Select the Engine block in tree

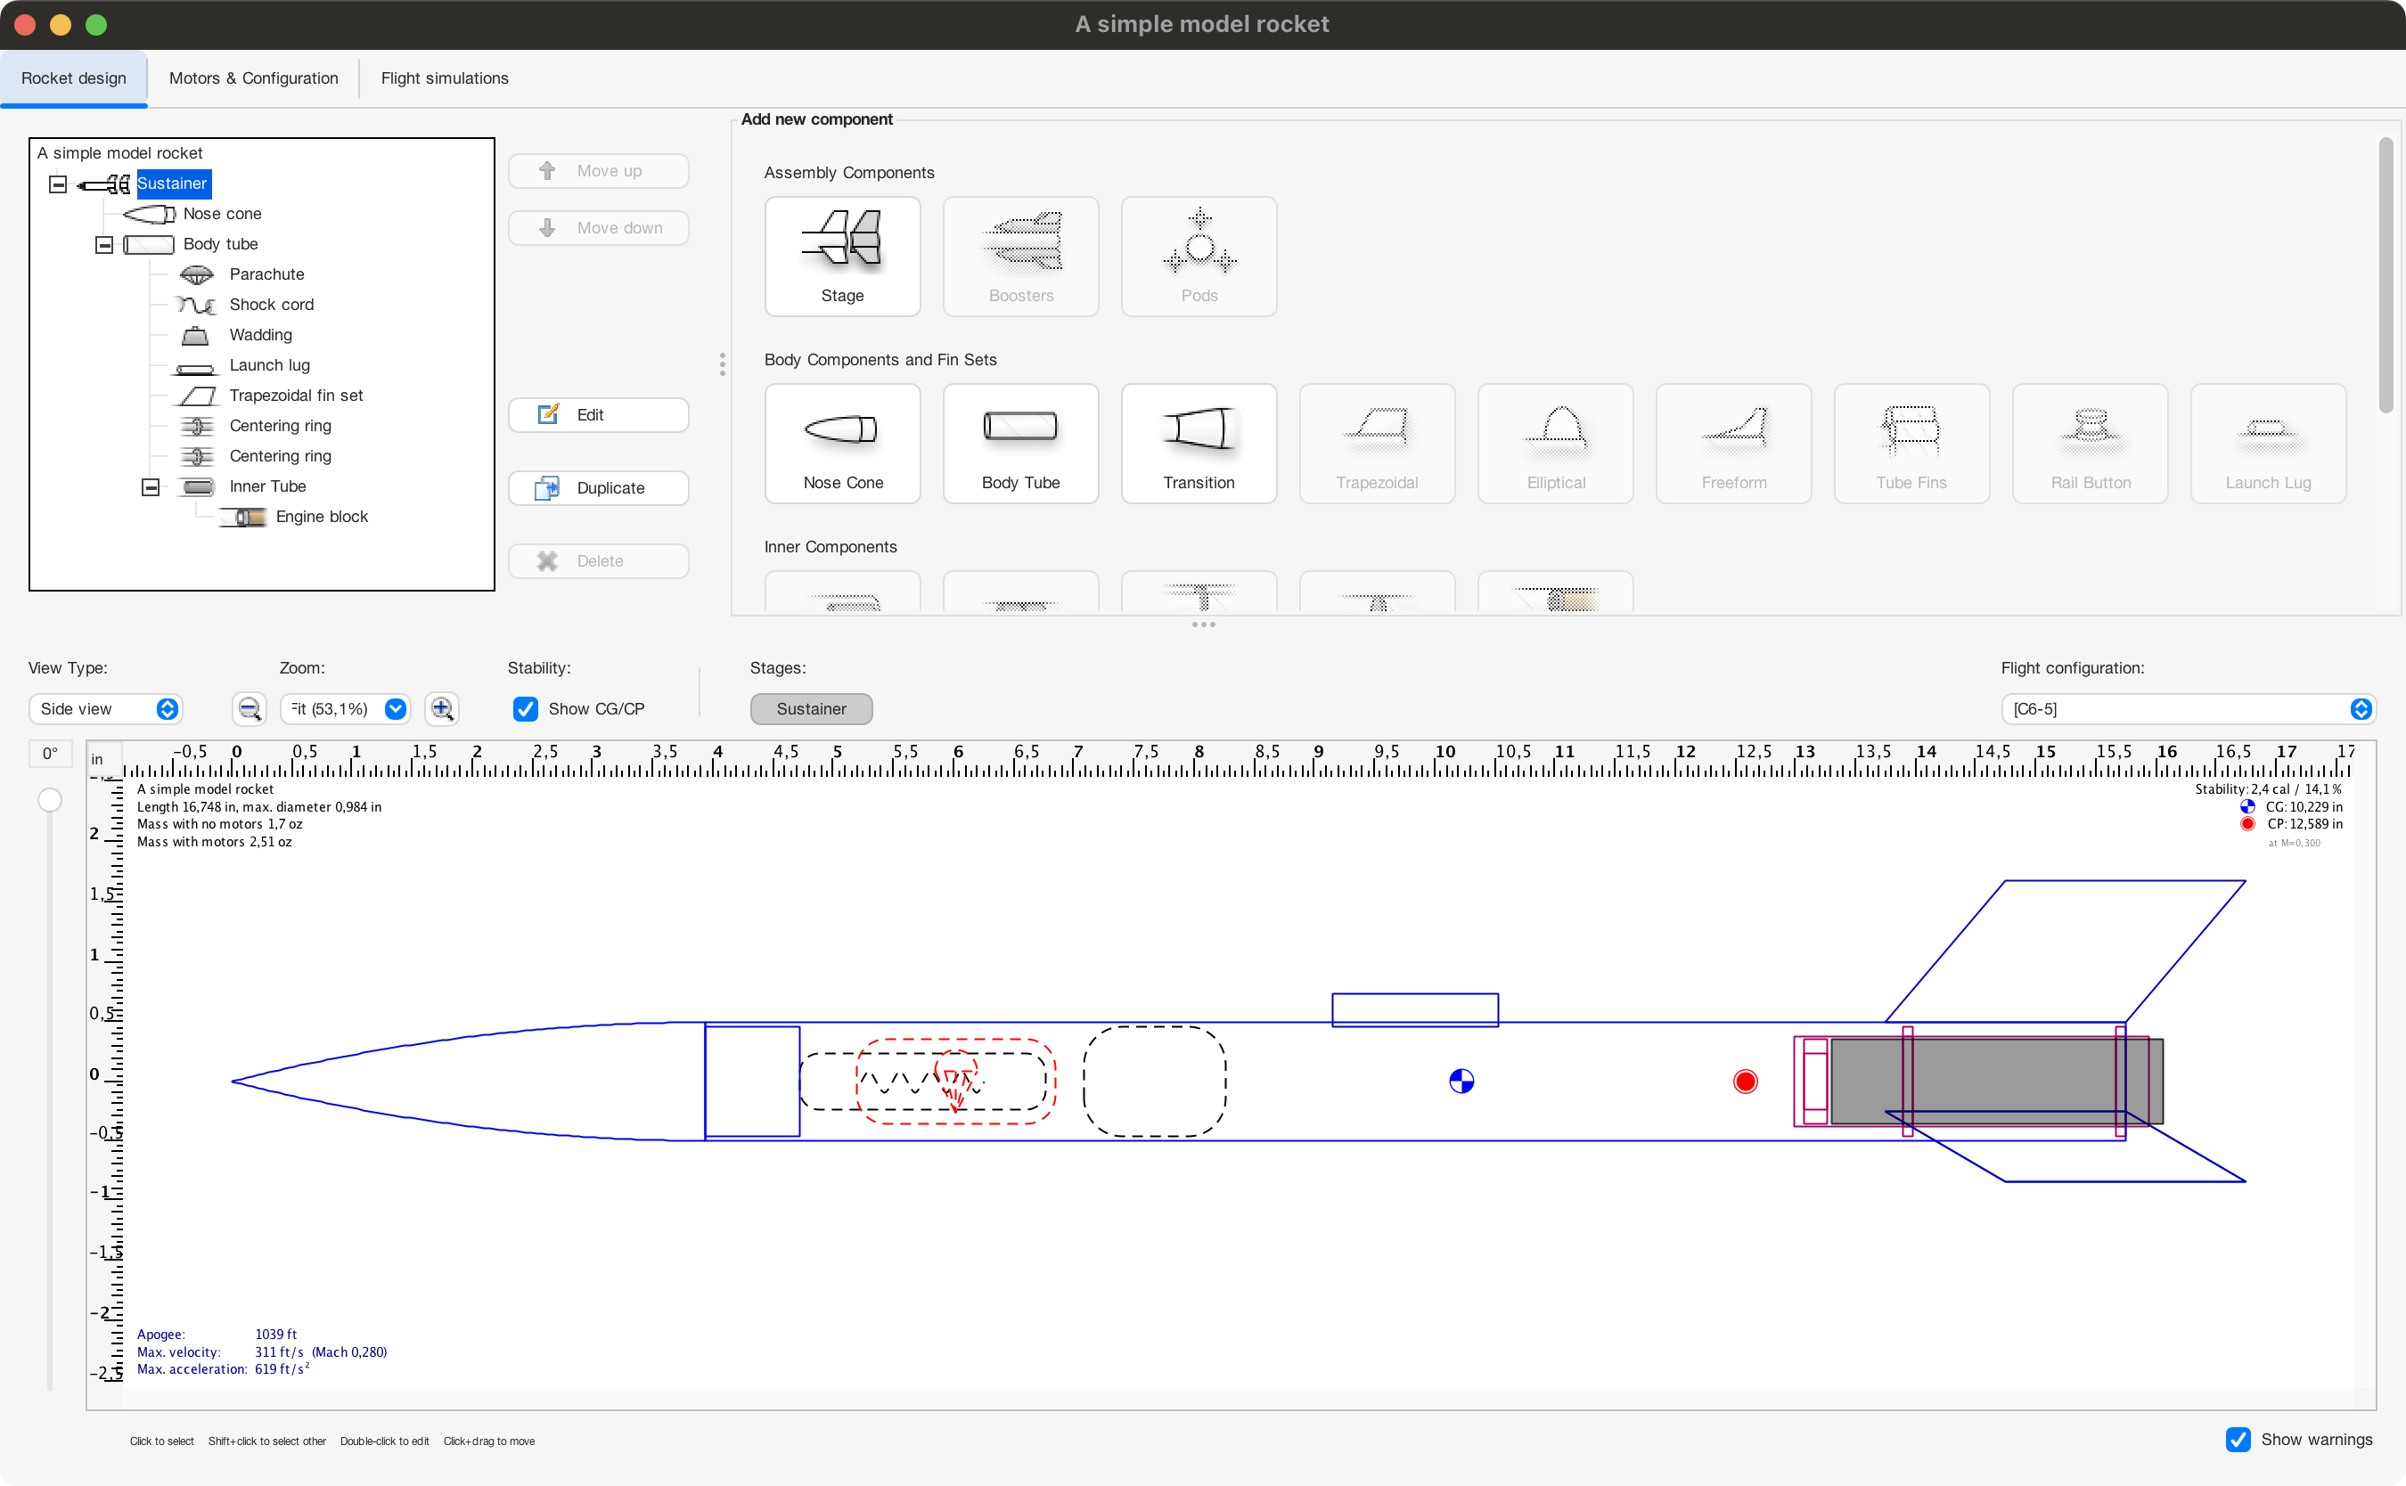click(x=322, y=517)
